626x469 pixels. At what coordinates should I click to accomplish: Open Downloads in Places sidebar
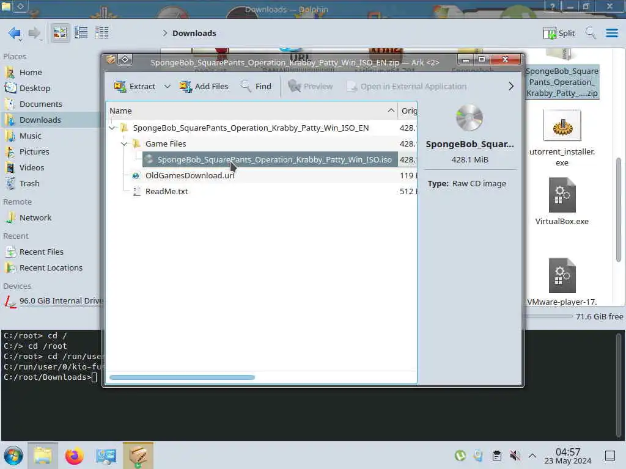coord(51,120)
